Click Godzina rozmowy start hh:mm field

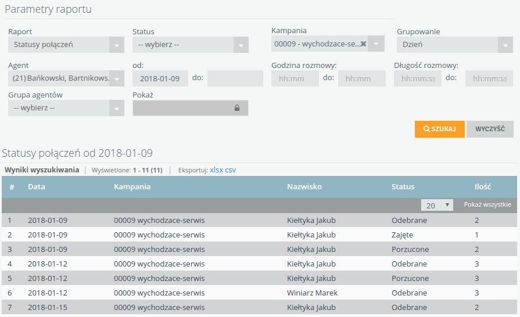pyautogui.click(x=295, y=78)
